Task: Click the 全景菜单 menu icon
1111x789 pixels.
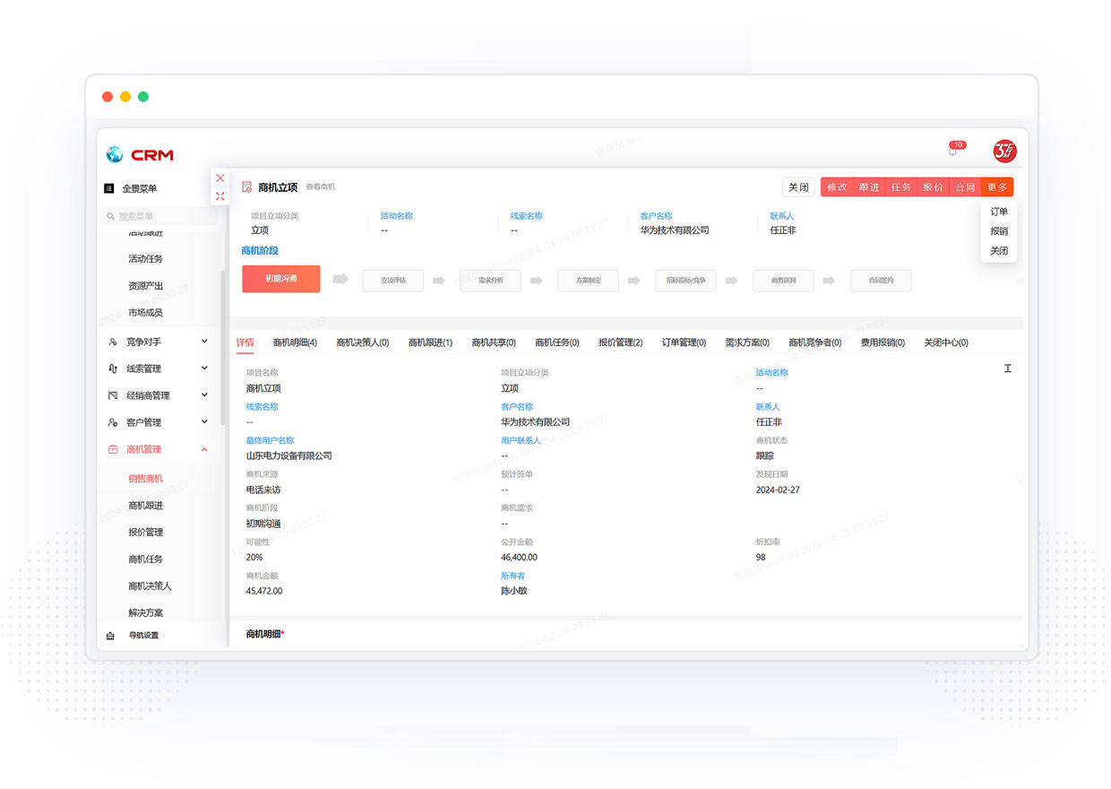Action: pyautogui.click(x=109, y=188)
